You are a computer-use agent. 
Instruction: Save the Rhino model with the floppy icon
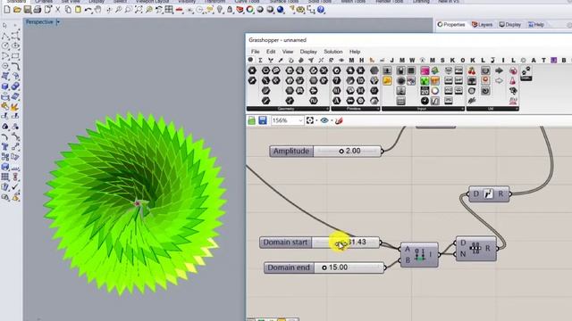28,10
